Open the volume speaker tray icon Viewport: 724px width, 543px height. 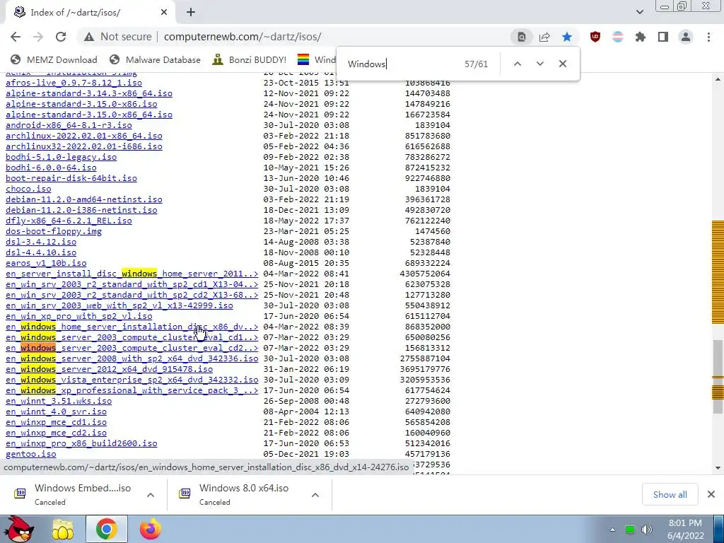[647, 530]
